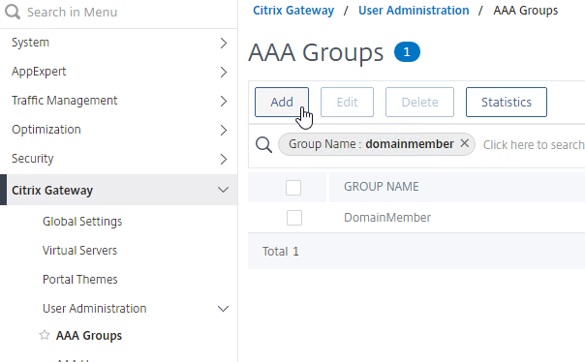Click the Add button

282,103
